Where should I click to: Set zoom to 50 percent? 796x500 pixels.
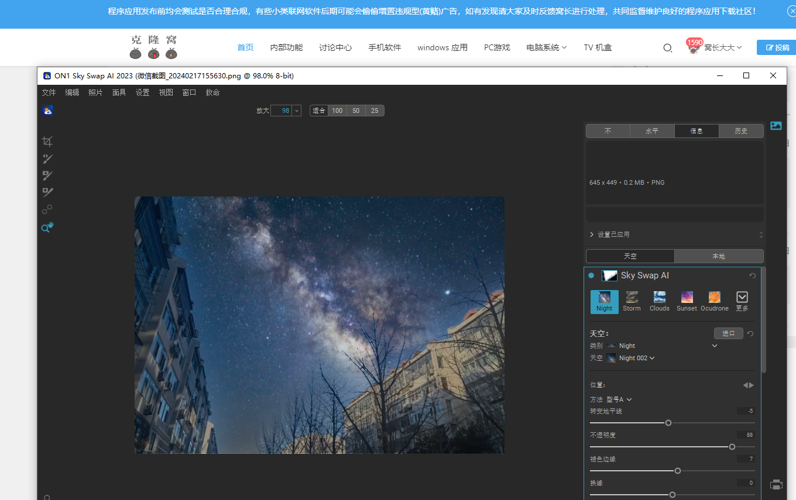356,111
